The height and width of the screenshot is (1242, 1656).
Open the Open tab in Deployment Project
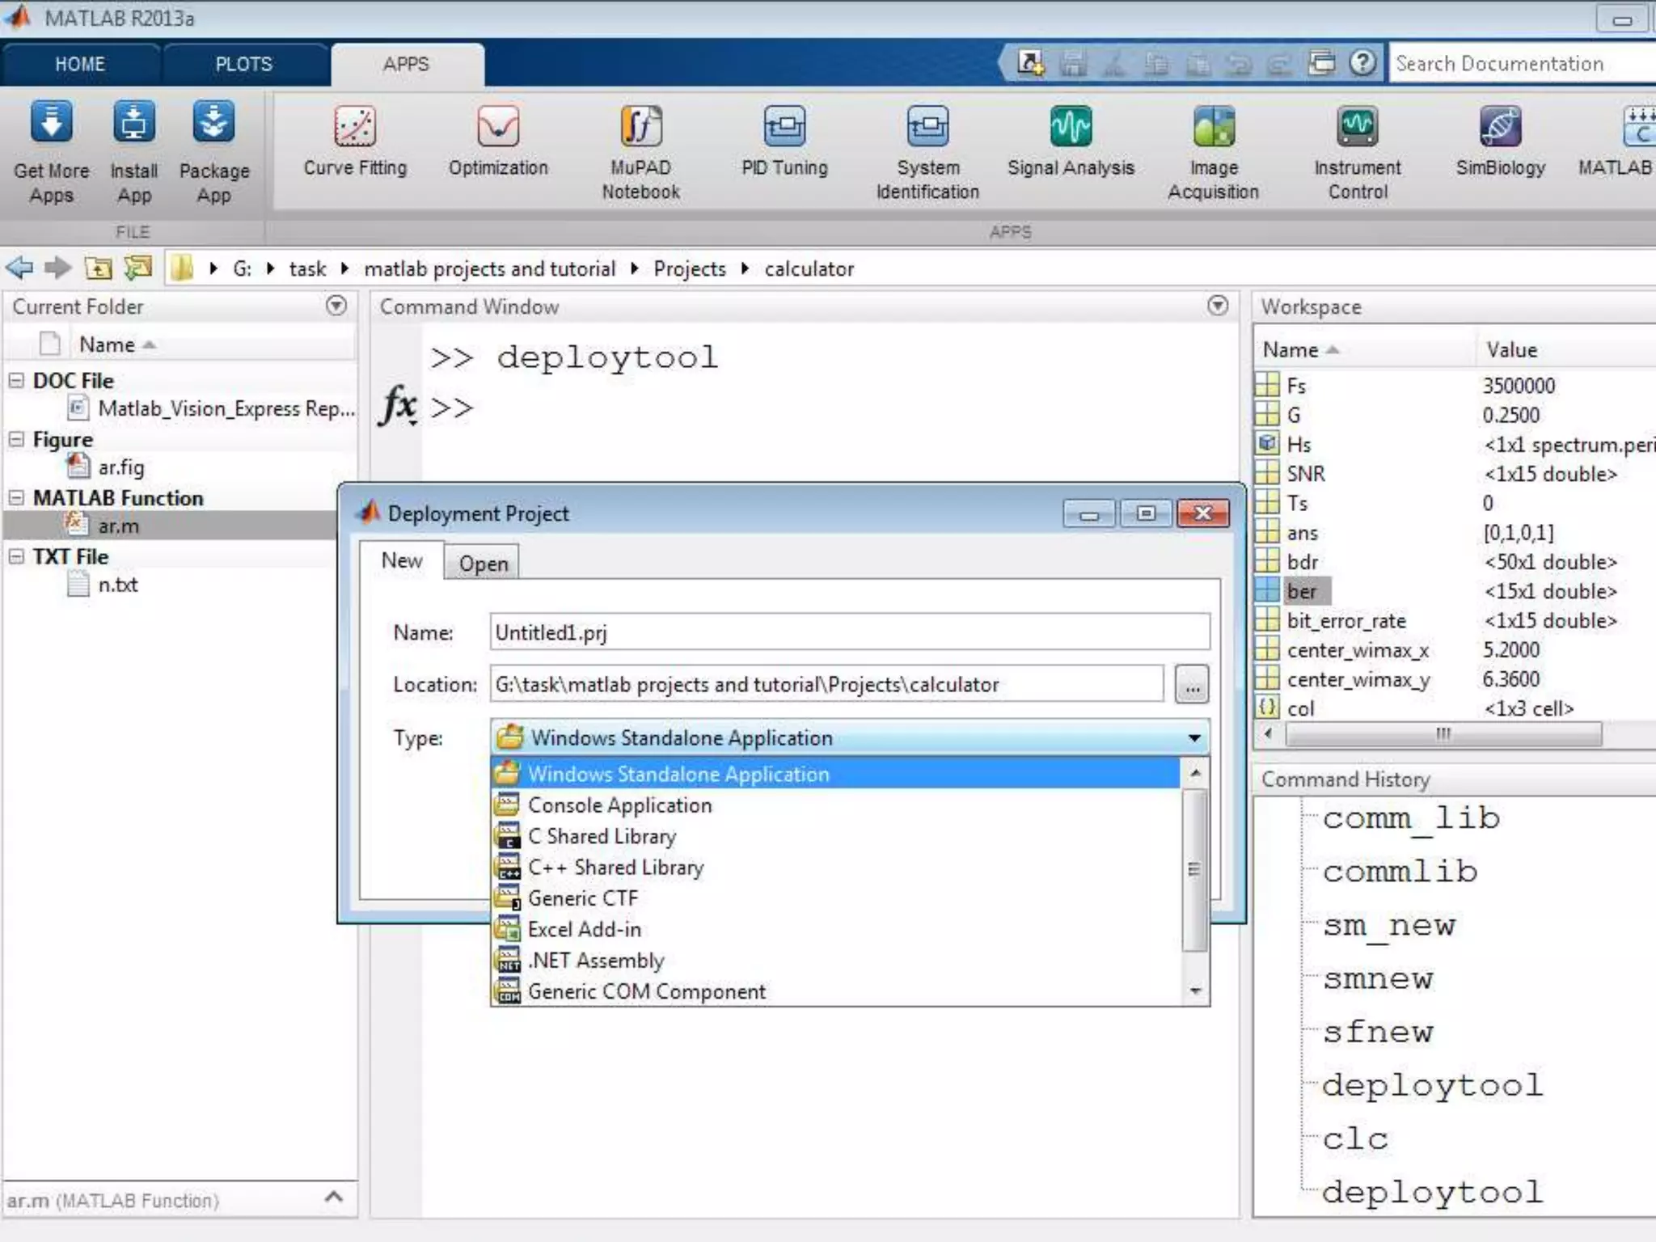click(x=484, y=564)
